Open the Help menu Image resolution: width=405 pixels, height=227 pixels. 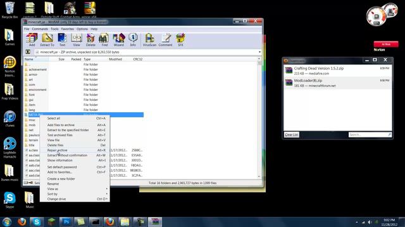pyautogui.click(x=94, y=29)
